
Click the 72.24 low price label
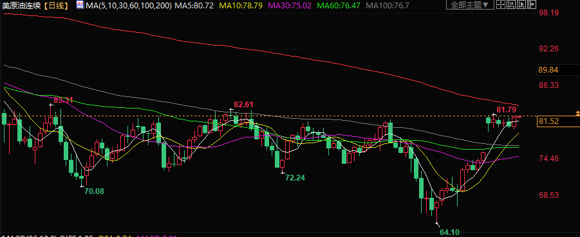point(295,177)
